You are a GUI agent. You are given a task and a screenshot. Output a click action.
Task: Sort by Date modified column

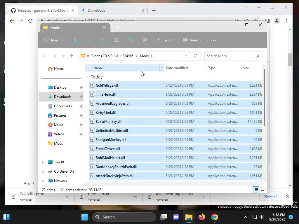(177, 68)
